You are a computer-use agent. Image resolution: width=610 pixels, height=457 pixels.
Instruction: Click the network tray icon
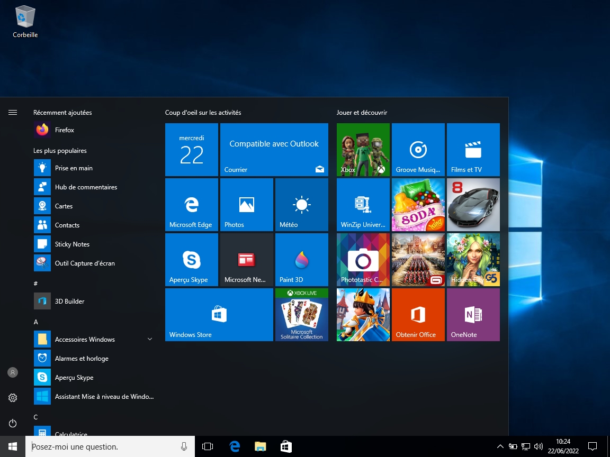[x=526, y=446]
